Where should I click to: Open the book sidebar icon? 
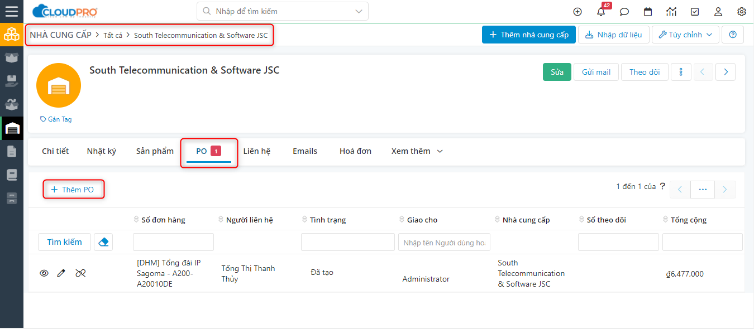12,175
